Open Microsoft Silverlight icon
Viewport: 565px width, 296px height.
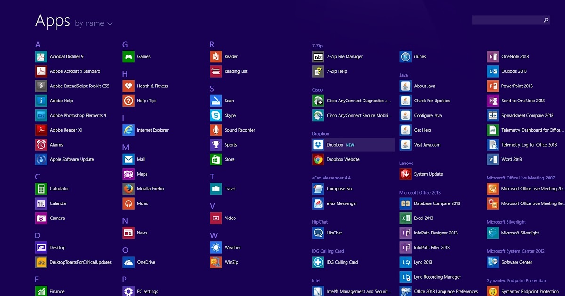coord(493,233)
